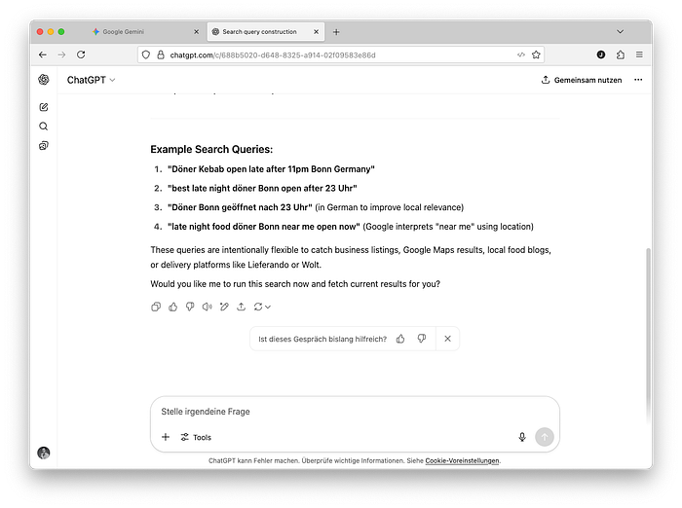Image resolution: width=682 pixels, height=508 pixels.
Task: Click 'Example Search Queries:' heading
Action: point(211,149)
